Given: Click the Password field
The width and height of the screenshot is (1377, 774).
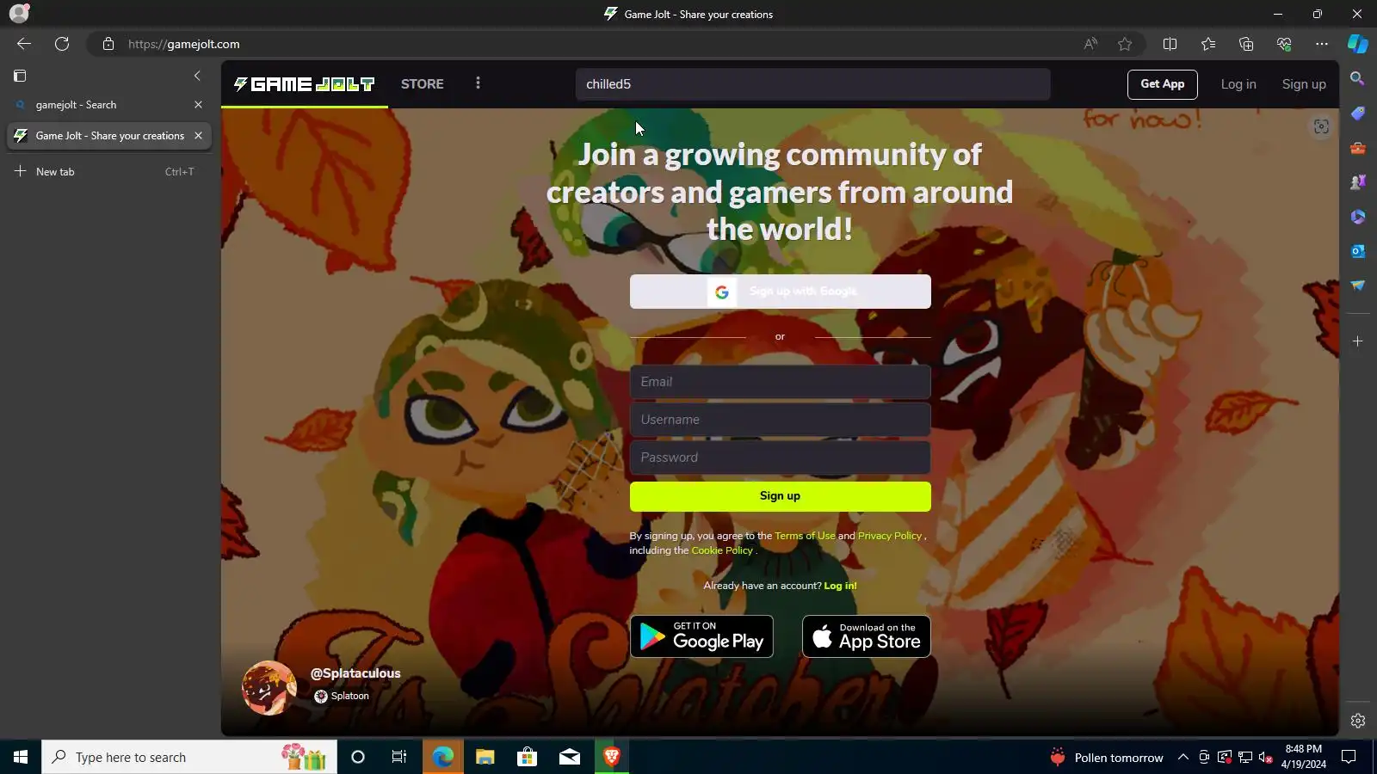Looking at the screenshot, I should click(x=780, y=458).
